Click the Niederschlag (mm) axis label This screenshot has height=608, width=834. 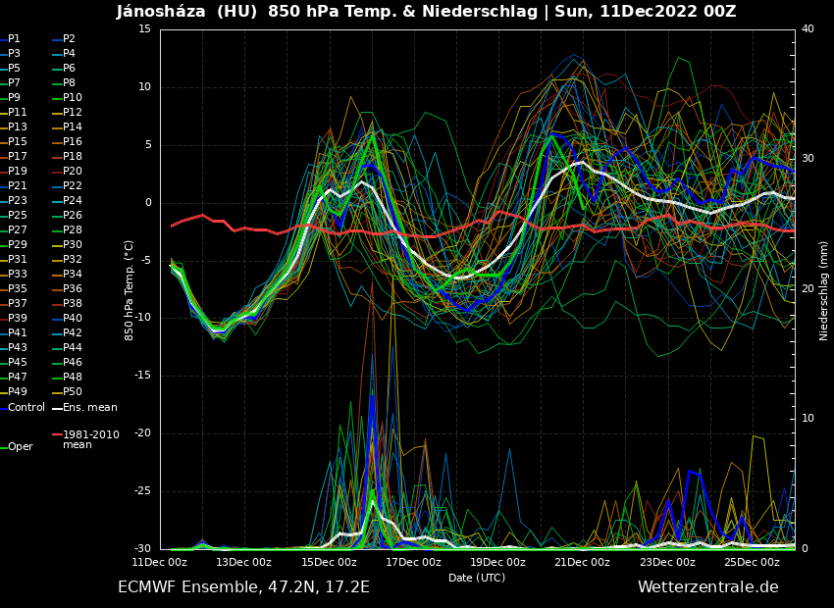[824, 290]
